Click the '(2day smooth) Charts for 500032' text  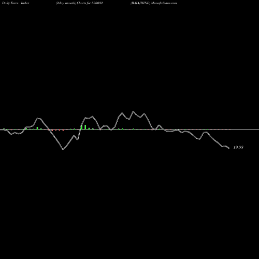pos(79,3)
